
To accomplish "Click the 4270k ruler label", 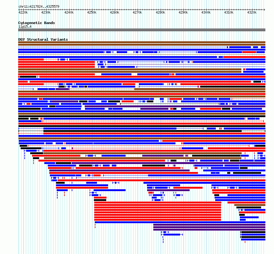I will (137, 12).
